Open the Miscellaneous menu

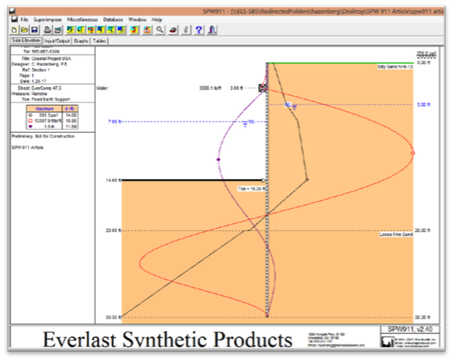[82, 20]
